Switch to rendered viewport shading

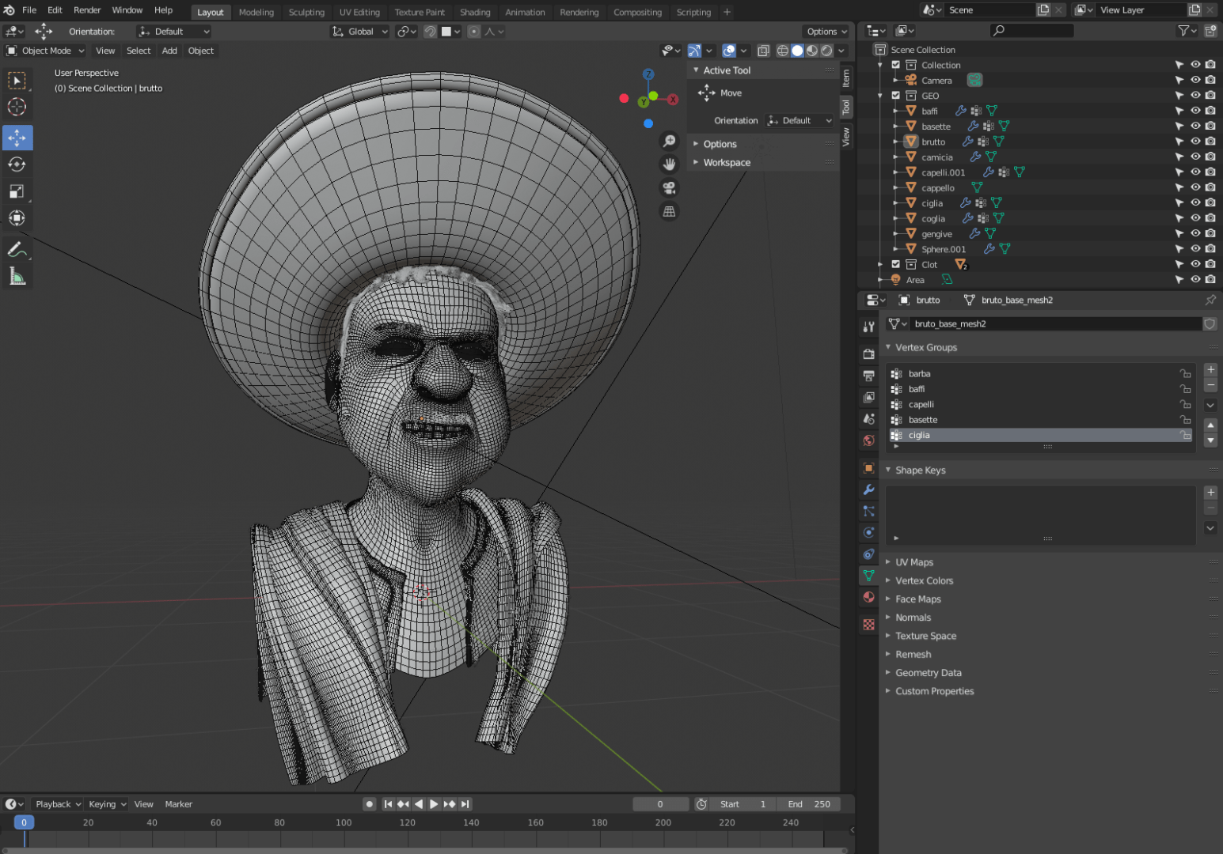pyautogui.click(x=826, y=51)
